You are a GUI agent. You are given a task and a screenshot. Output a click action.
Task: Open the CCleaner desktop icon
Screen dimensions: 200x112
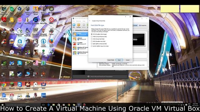point(4,42)
